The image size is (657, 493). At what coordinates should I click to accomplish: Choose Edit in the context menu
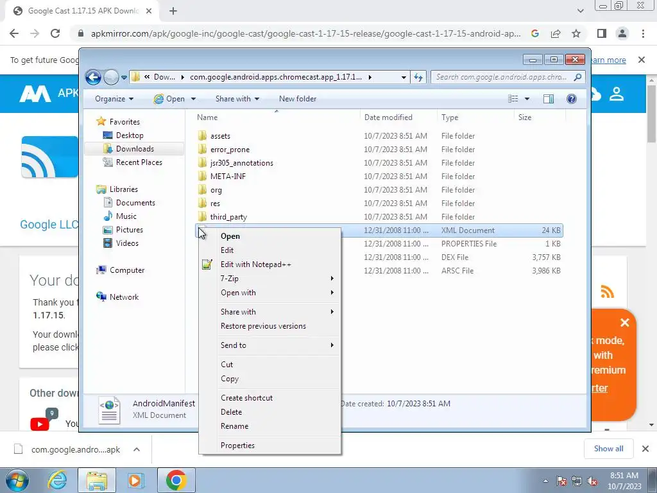pos(227,250)
